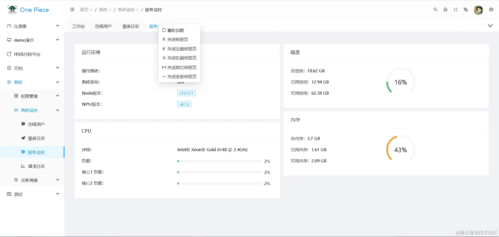This screenshot has width=499, height=237.
Task: Collapse the 系统监控 submenu chevron
Action: [x=58, y=110]
